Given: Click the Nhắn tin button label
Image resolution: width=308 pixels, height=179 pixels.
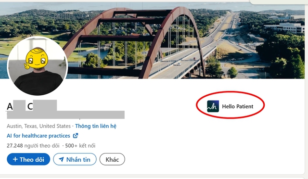Looking at the screenshot, I should coord(78,159).
